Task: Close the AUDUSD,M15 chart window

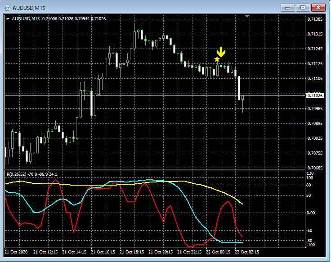Action: tap(318, 8)
